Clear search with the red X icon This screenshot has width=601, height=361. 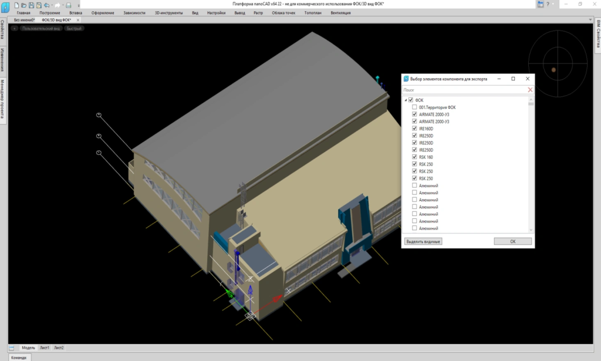[530, 90]
